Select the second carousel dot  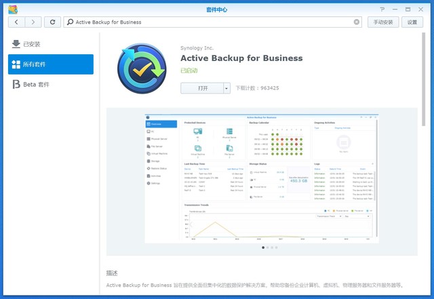click(267, 247)
